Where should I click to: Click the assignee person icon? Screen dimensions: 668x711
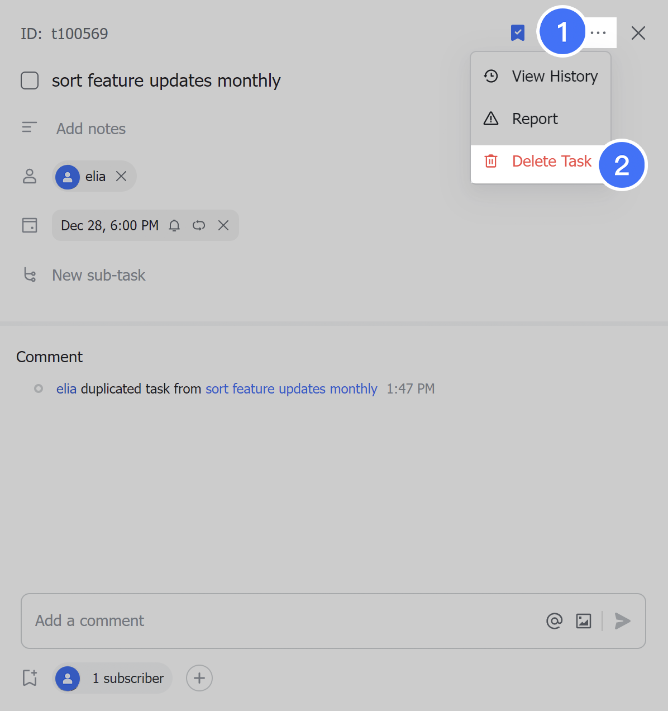pyautogui.click(x=29, y=176)
